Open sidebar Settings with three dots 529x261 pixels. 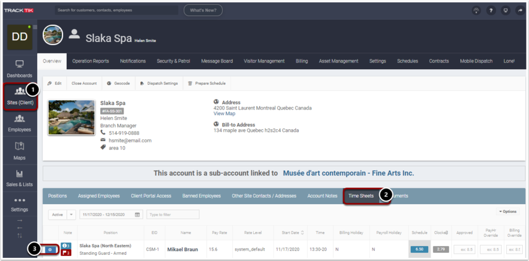20,204
